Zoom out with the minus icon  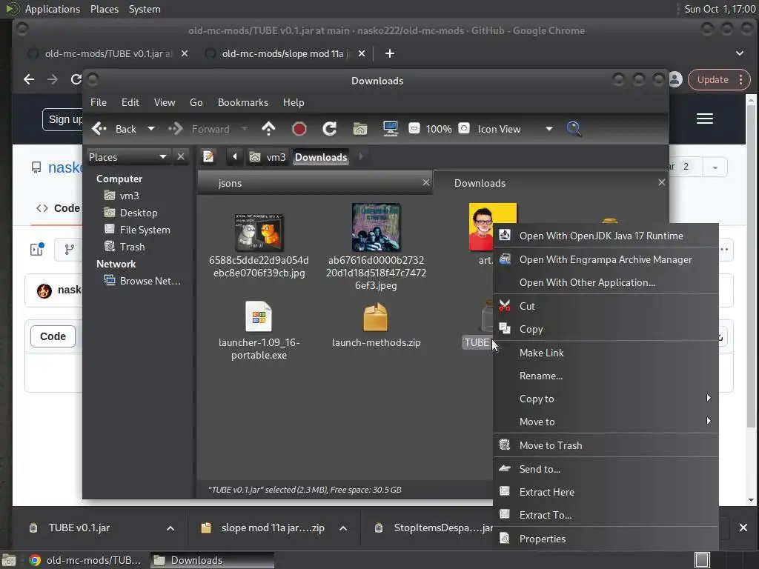coord(414,129)
